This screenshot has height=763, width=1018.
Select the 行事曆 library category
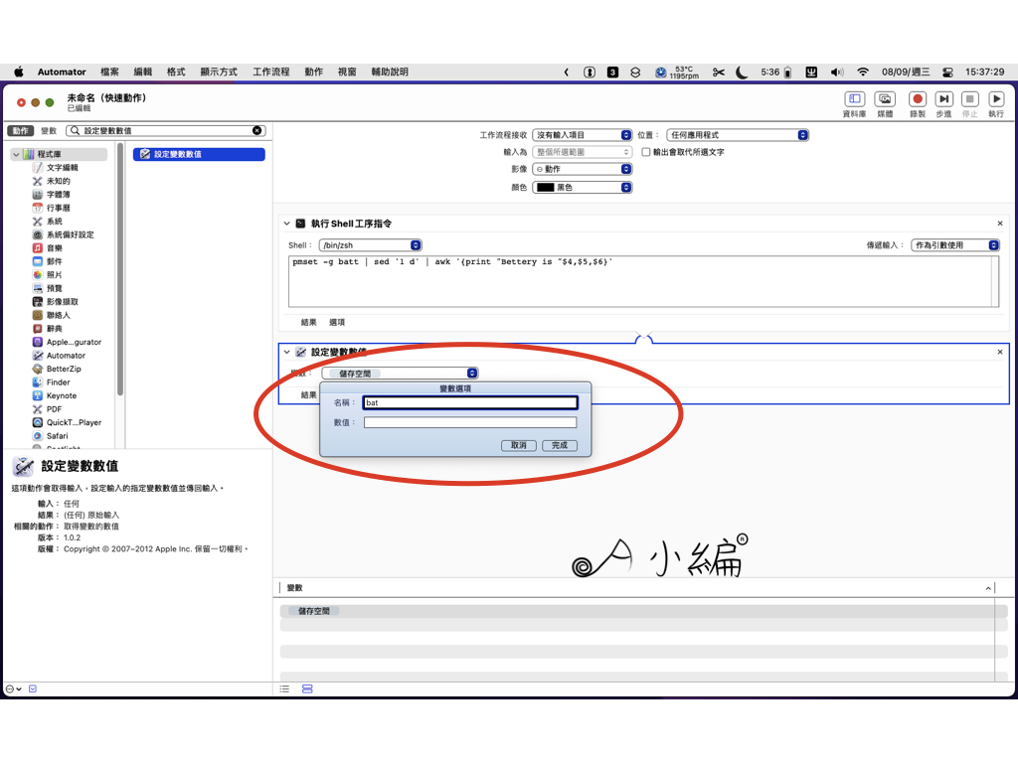point(58,209)
